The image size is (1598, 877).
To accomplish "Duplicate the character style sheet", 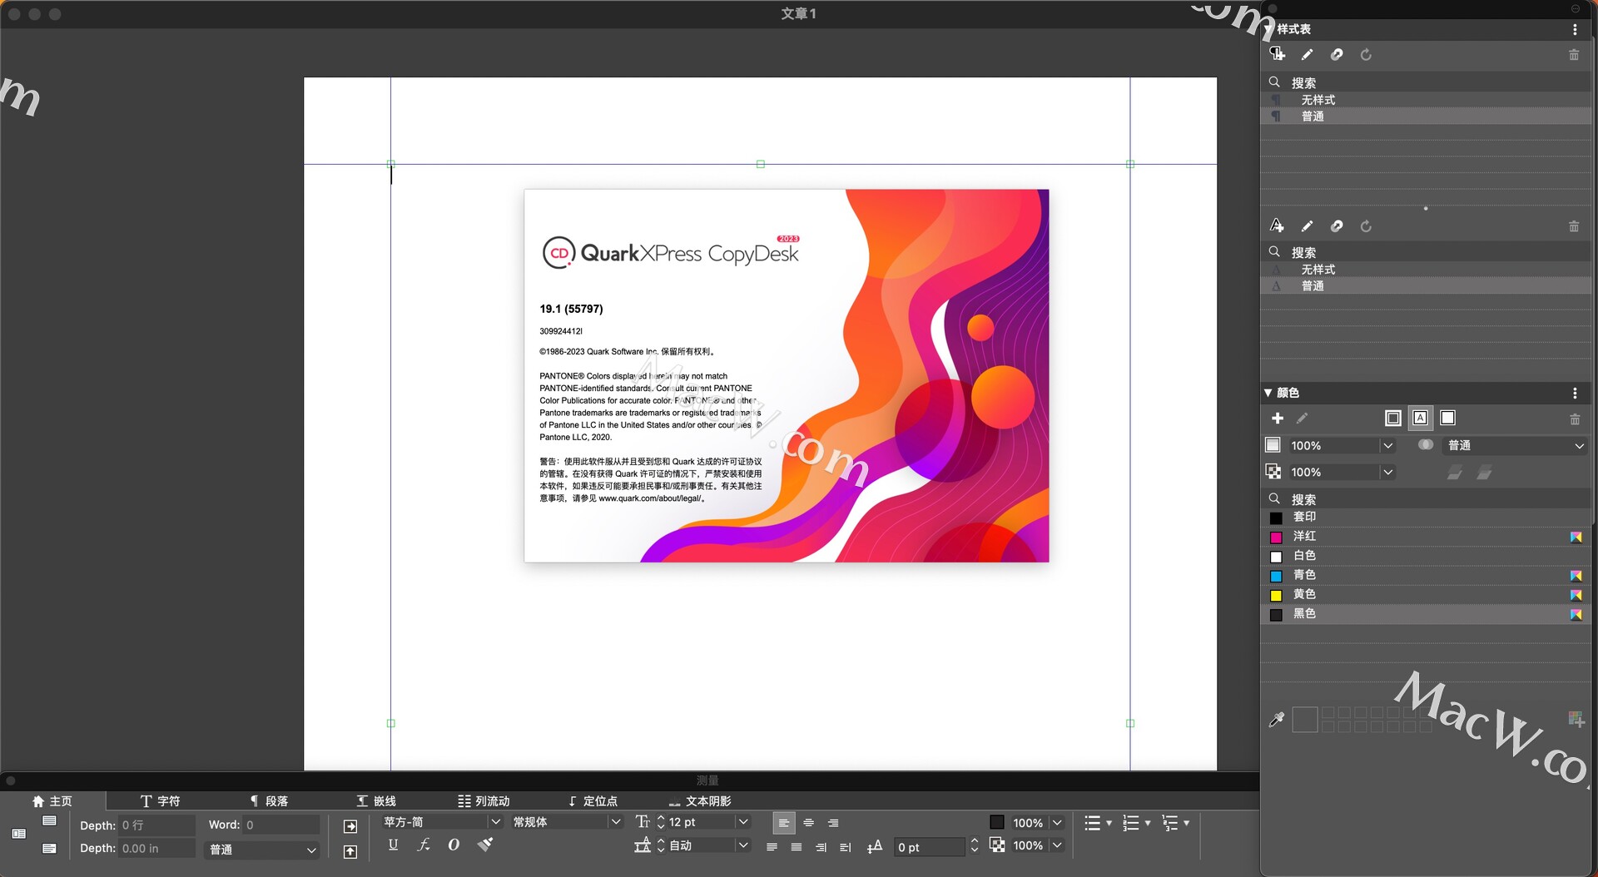I will 1337,226.
